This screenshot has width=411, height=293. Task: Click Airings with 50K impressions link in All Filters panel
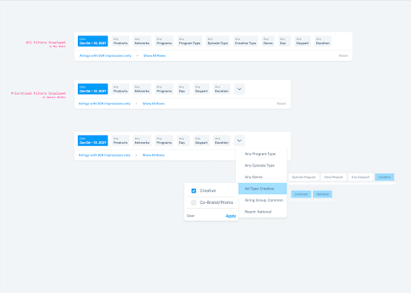(x=105, y=55)
